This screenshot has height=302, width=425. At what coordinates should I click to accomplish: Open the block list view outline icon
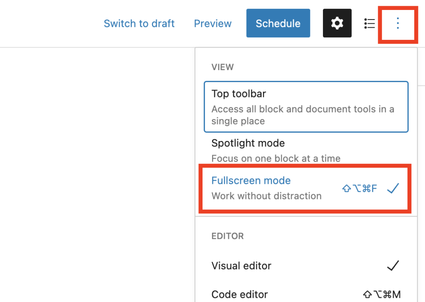[x=369, y=23]
